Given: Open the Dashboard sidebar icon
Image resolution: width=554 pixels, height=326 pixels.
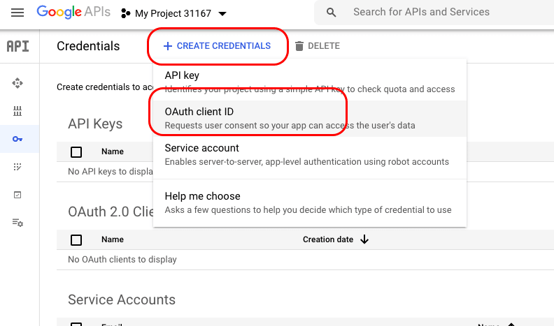Looking at the screenshot, I should [18, 83].
